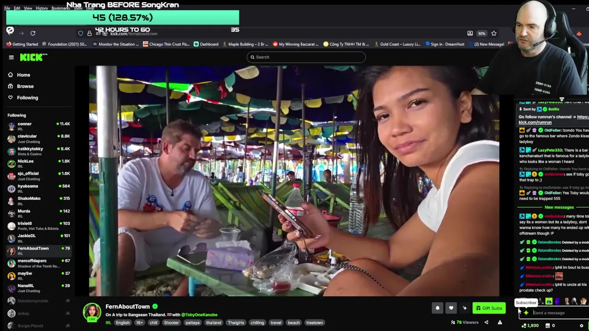Open JackieDL's channel in sidebar
Screen dimensions: 589x331
39,238
